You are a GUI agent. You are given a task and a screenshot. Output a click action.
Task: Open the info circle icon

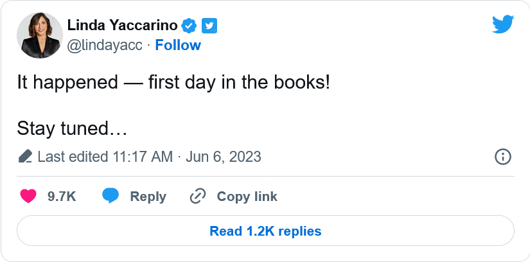click(x=502, y=157)
